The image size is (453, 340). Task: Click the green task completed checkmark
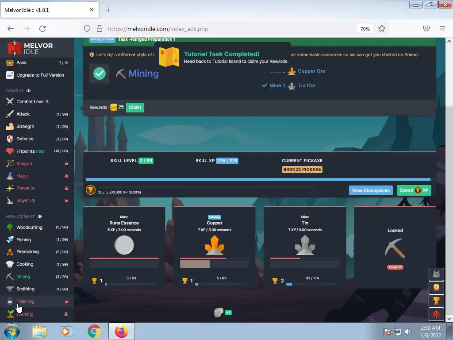click(x=100, y=73)
